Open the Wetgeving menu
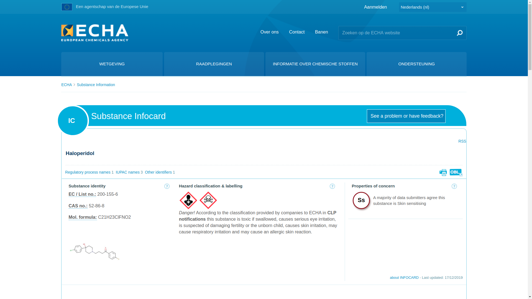532x299 pixels. [x=112, y=64]
